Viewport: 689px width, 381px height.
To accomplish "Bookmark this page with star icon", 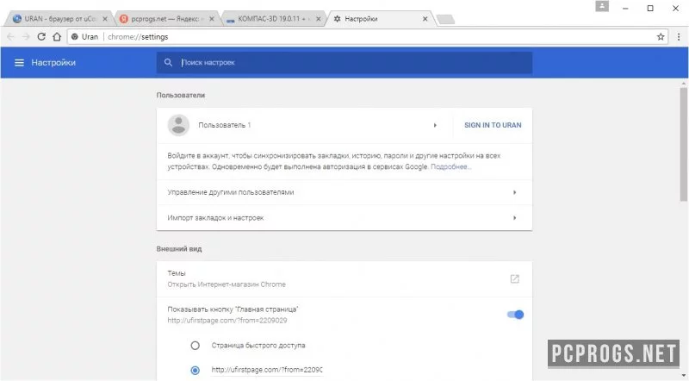I will [x=661, y=37].
